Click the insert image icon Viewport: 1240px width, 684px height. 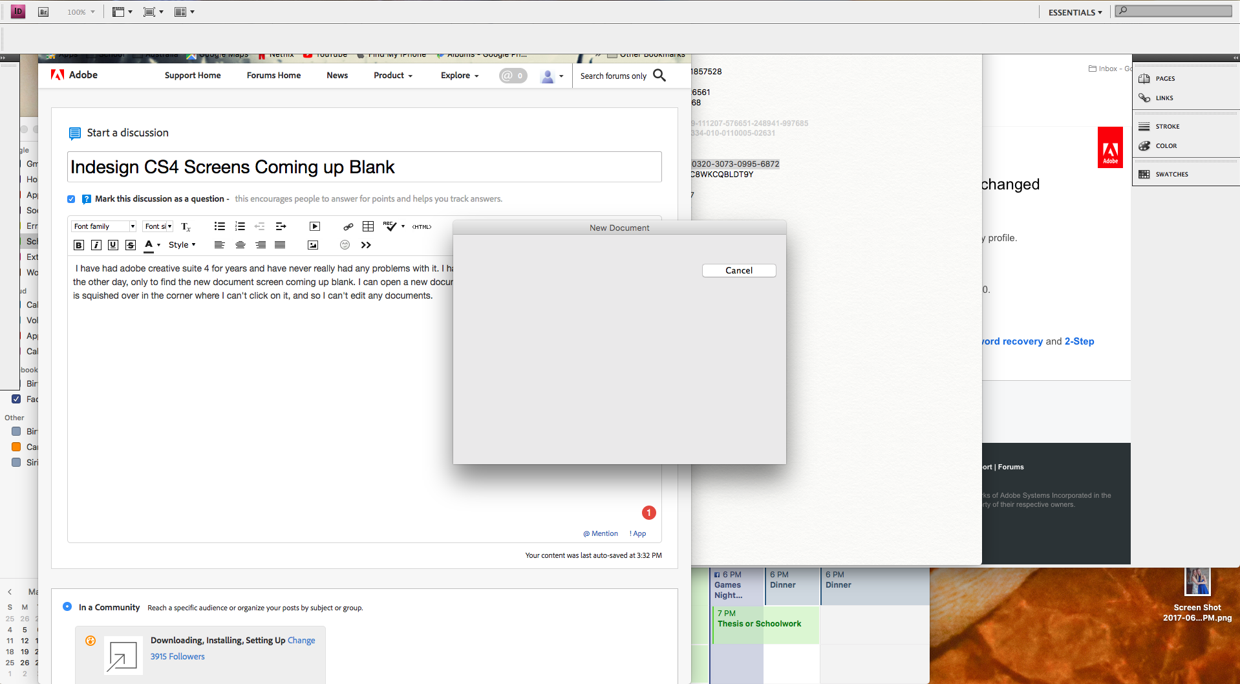tap(313, 245)
